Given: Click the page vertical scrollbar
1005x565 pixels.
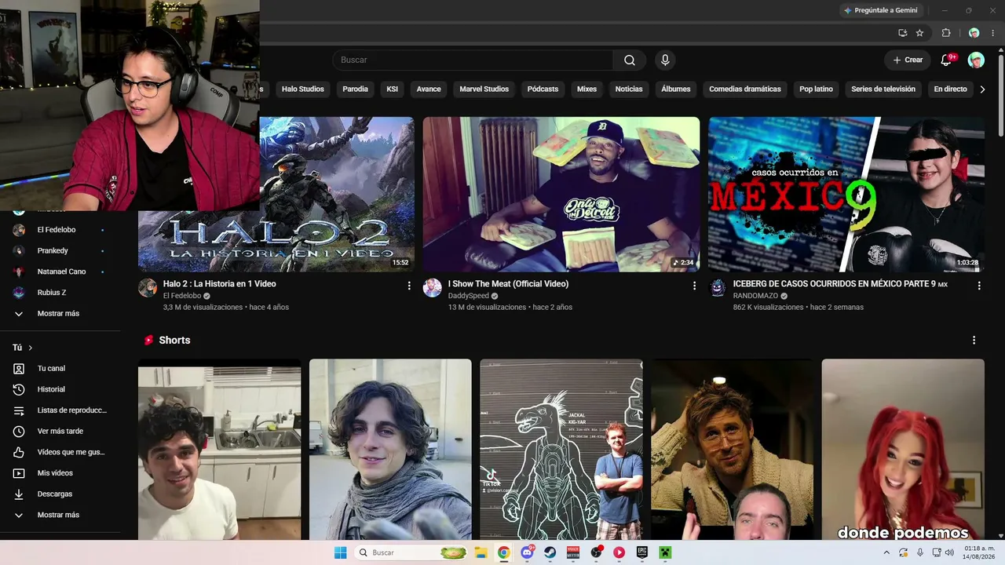Looking at the screenshot, I should pos(1000,94).
